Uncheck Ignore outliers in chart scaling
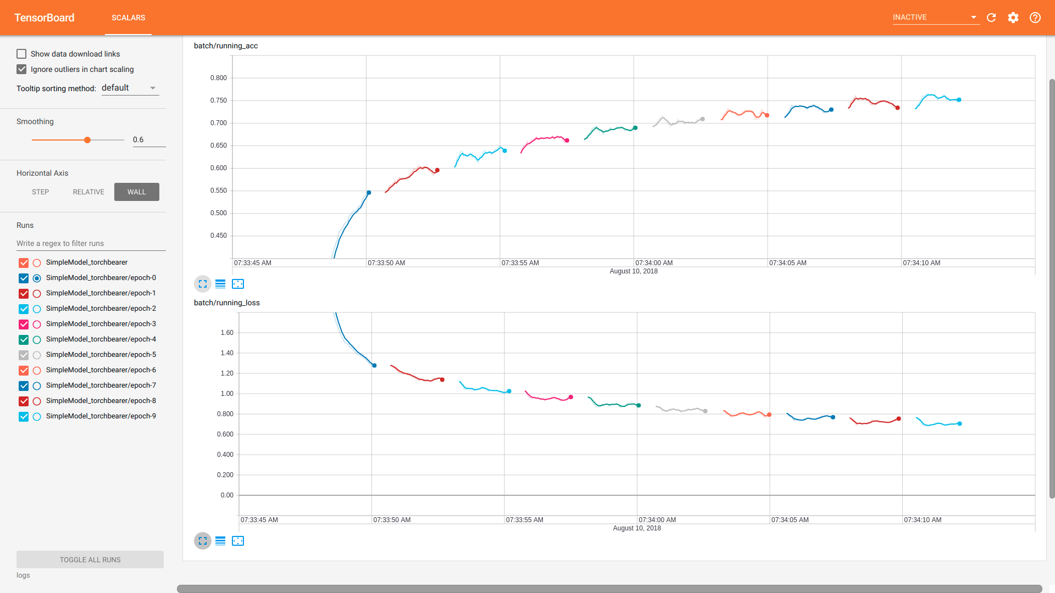This screenshot has height=593, width=1055. pos(21,69)
